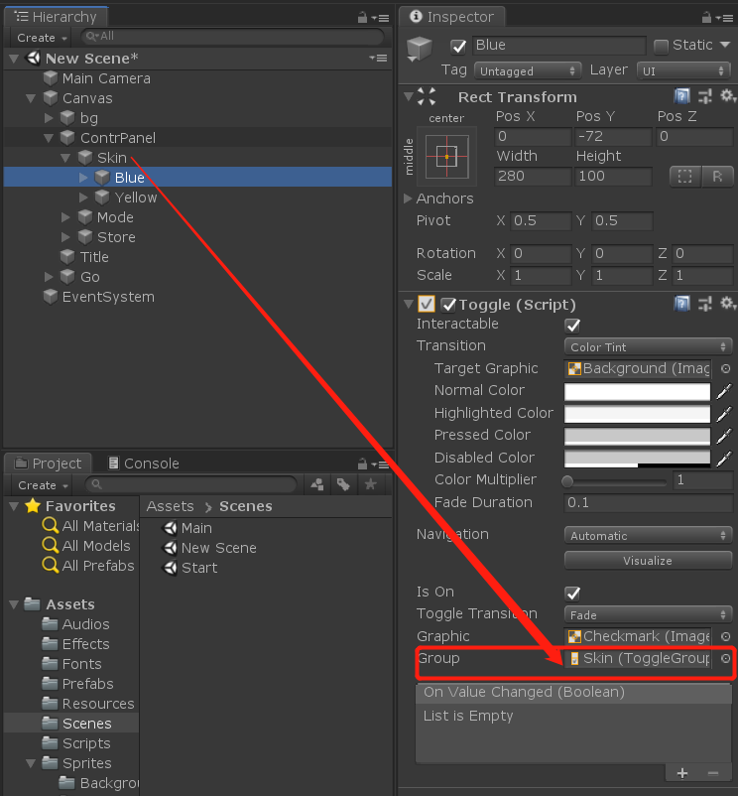Viewport: 738px width, 796px height.
Task: Pick Normal Color with eyedropper
Action: pos(724,391)
